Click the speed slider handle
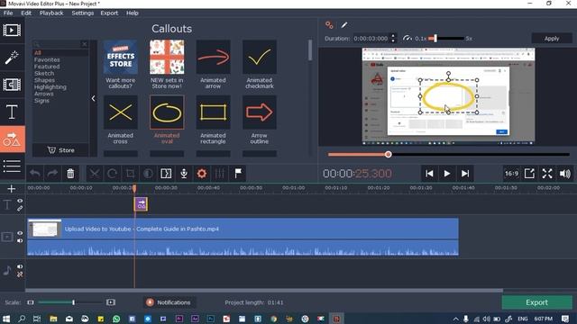Screen dimensions: 577x324 [x=435, y=38]
